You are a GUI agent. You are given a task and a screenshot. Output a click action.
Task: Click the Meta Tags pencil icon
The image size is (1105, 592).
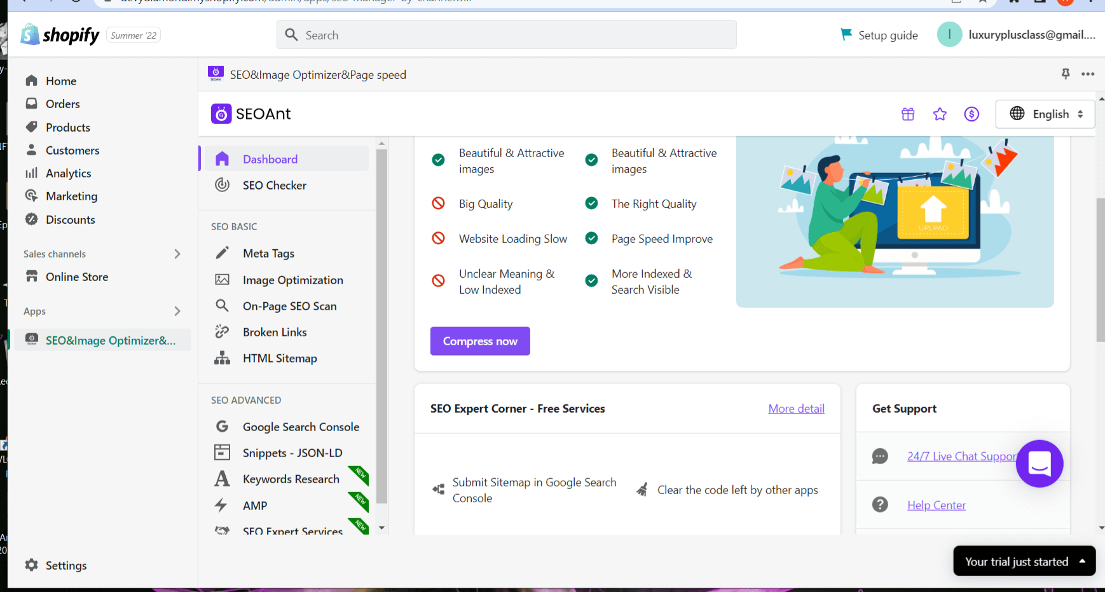click(222, 253)
